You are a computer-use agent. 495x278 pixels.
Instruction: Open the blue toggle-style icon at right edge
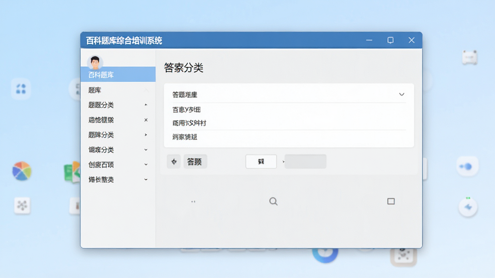[x=467, y=166]
